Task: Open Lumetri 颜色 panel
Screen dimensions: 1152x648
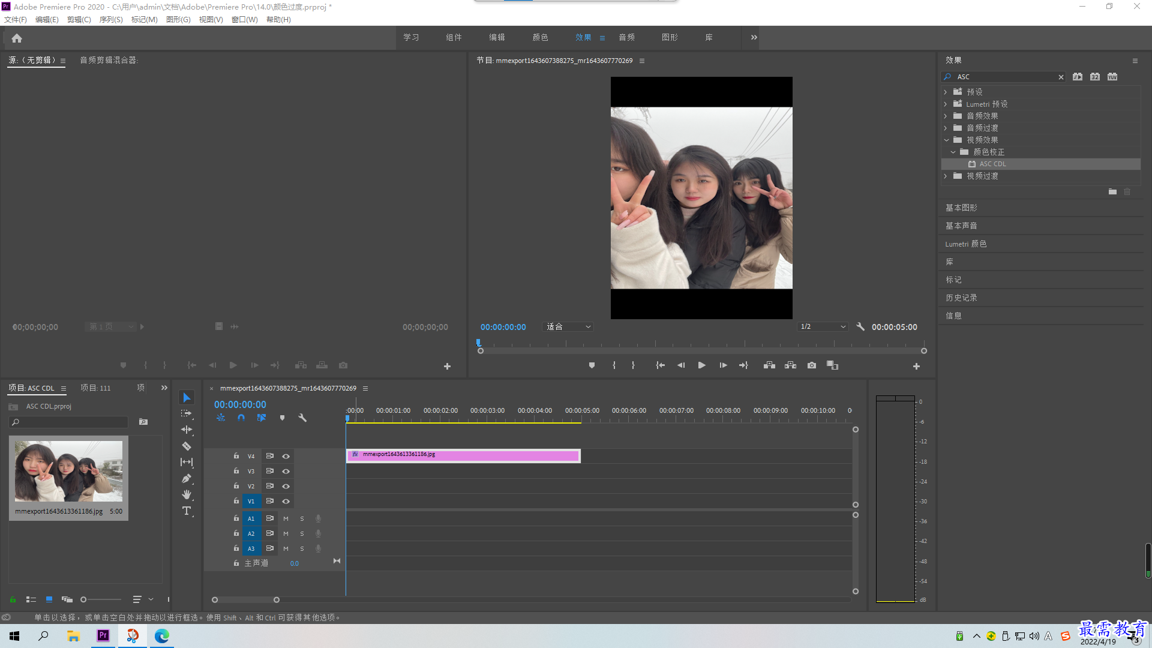Action: [965, 244]
